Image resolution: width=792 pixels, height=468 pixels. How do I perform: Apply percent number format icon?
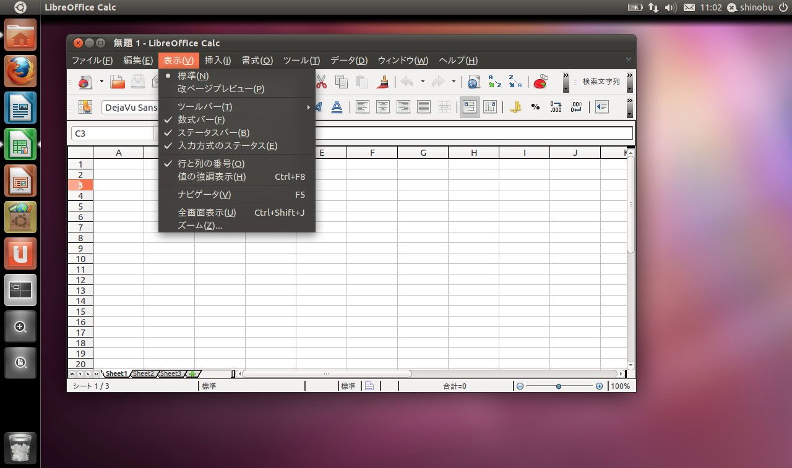535,107
